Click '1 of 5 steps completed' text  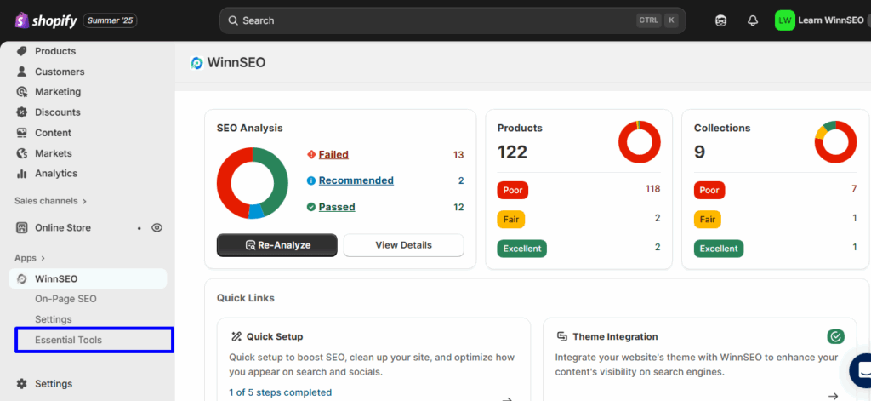(280, 392)
